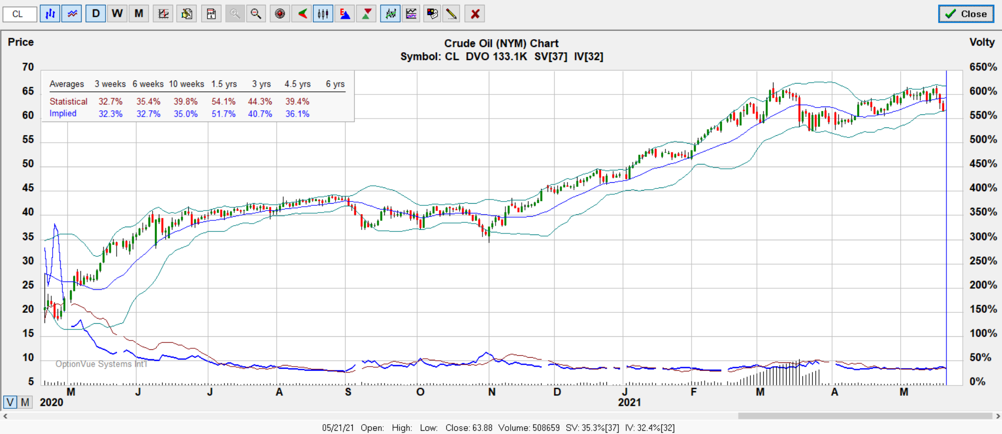Click the red X delete icon
The height and width of the screenshot is (434, 1002).
click(x=475, y=14)
